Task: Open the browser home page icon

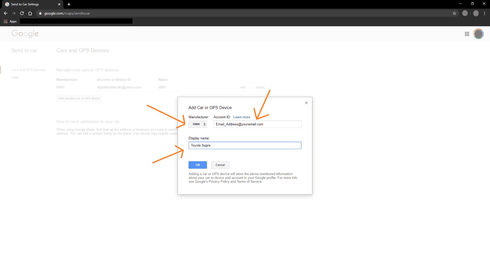Action: (30, 13)
